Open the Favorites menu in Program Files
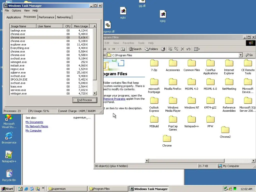Screen dimensions: 256x192 128,43
